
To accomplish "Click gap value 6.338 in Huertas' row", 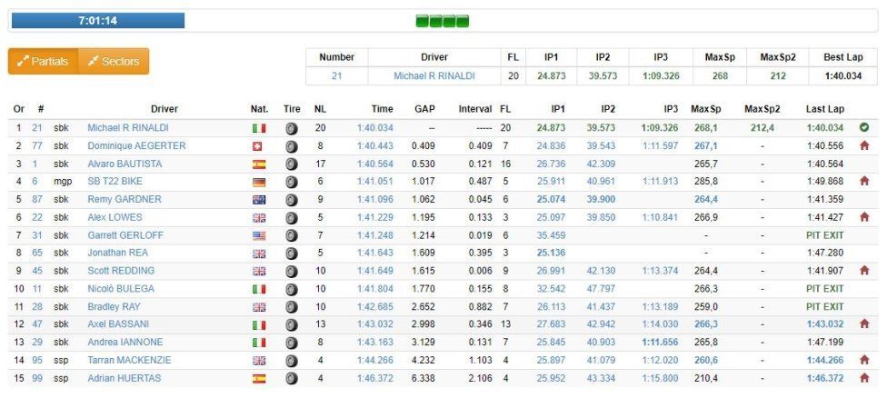I will (424, 378).
